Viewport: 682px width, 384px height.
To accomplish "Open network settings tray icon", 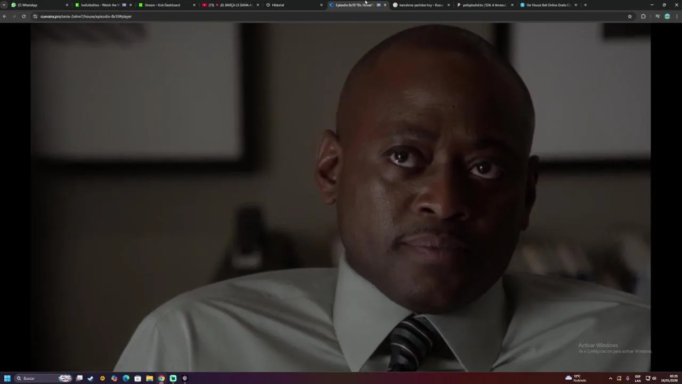I will click(x=648, y=378).
